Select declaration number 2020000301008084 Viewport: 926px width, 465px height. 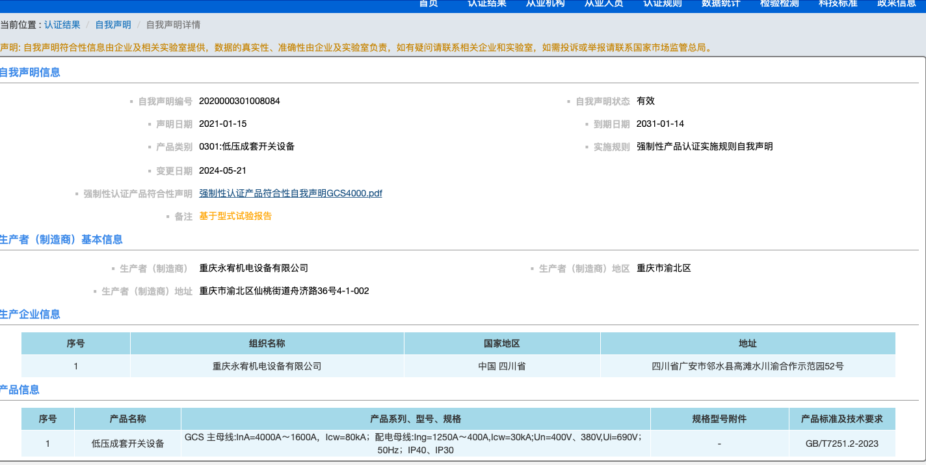239,101
